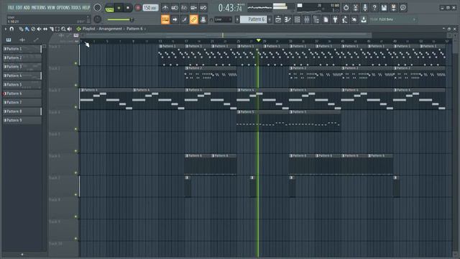Toggle the blend recording overdub icon
Viewport: 460px width, 259px height.
193,8
